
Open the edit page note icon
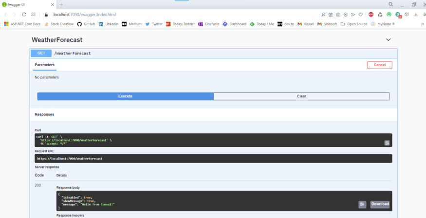point(331,15)
